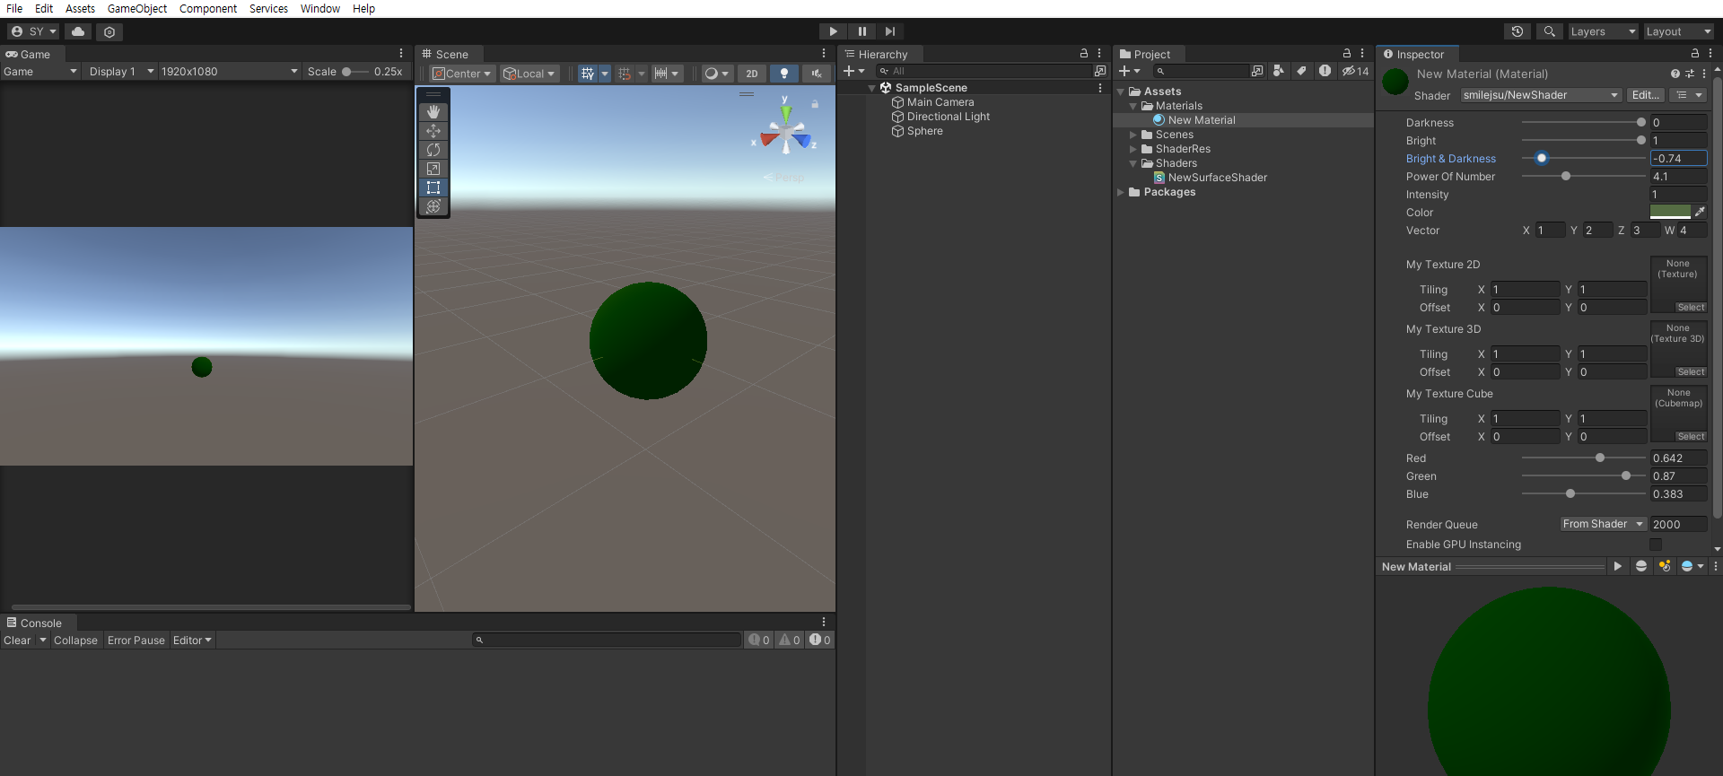Collapse the Materials folder

click(x=1133, y=106)
